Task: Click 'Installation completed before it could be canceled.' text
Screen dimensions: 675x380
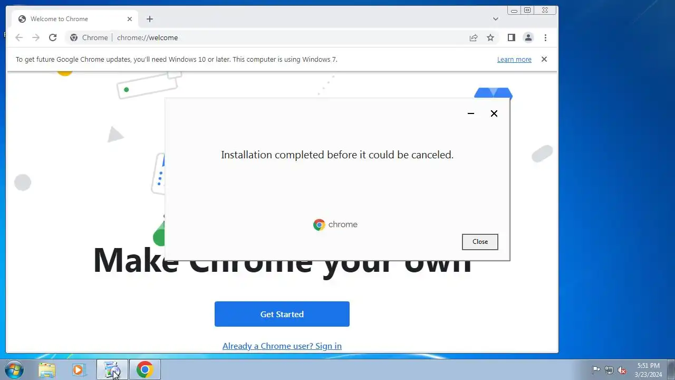Action: point(337,155)
